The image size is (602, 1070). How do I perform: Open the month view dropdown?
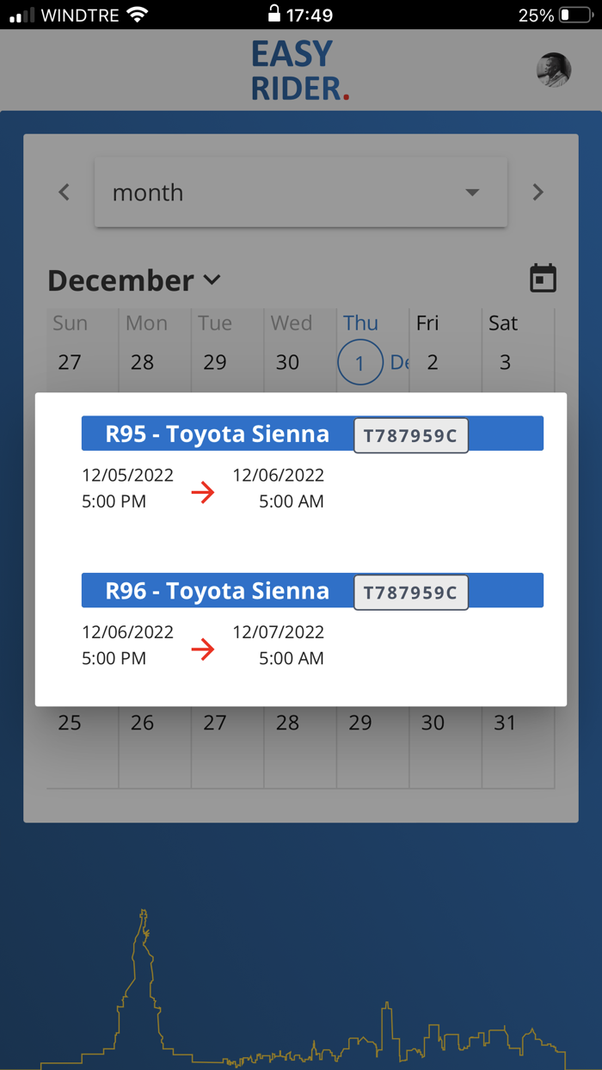click(x=300, y=193)
